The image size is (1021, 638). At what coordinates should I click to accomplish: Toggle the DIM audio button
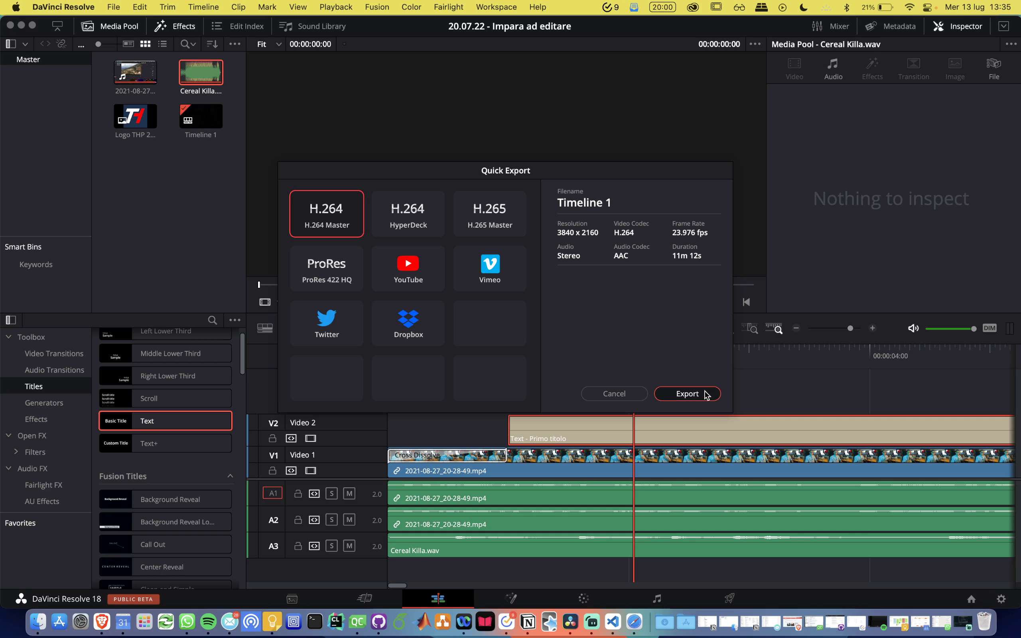(989, 328)
